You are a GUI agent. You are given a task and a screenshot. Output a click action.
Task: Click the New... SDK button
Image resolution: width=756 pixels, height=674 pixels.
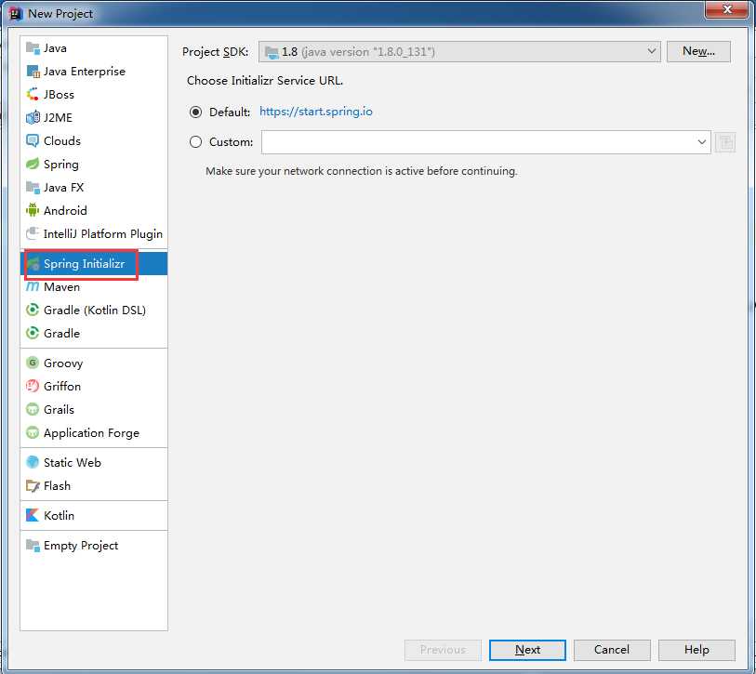[698, 51]
